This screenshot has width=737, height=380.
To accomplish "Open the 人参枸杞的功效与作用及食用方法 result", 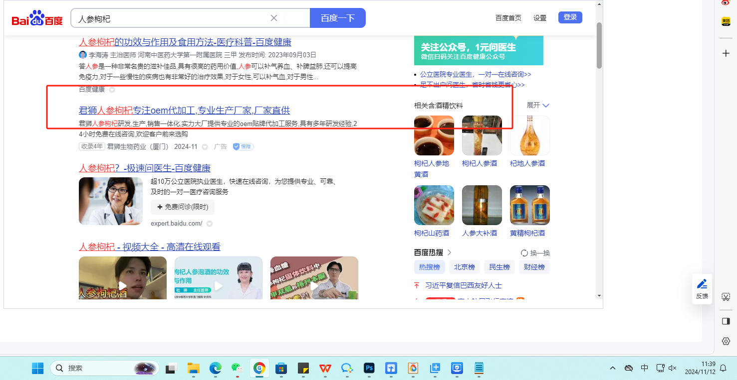I will click(185, 42).
